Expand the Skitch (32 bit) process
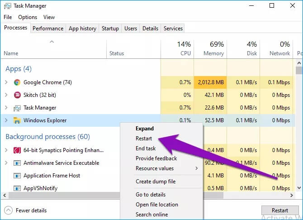 click(6, 95)
